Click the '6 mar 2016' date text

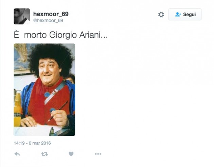pos(40,143)
